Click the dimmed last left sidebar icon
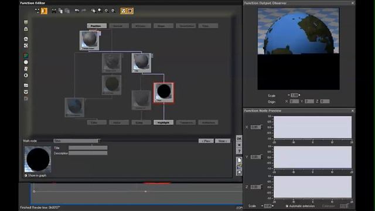The image size is (375, 211). (26, 98)
